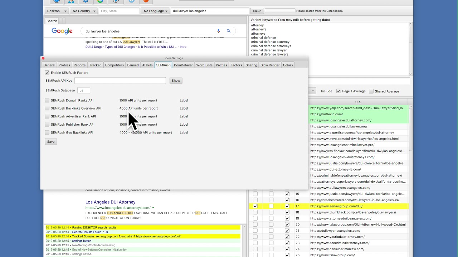
Task: Open the Desktop device dropdown
Action: (x=57, y=11)
